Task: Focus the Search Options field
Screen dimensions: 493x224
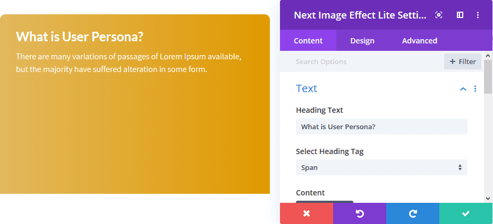Action: coord(367,62)
